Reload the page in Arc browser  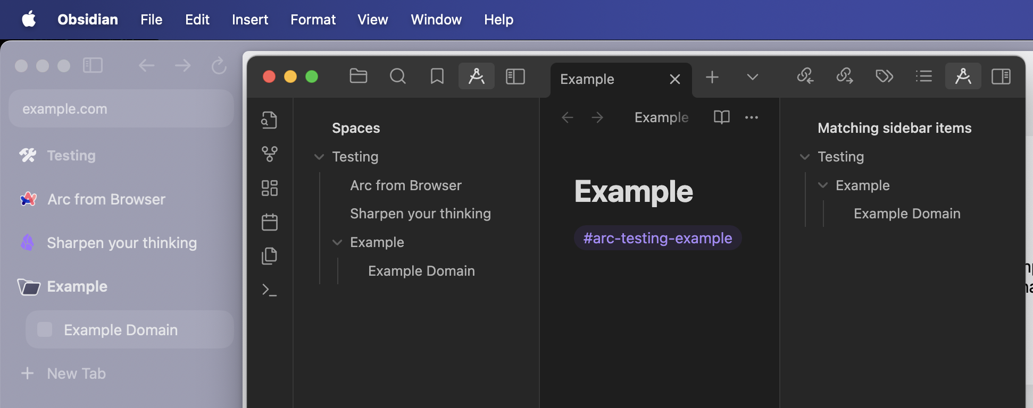tap(219, 65)
